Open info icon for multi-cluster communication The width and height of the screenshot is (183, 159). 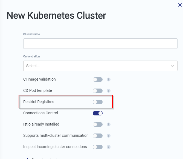click(109, 136)
